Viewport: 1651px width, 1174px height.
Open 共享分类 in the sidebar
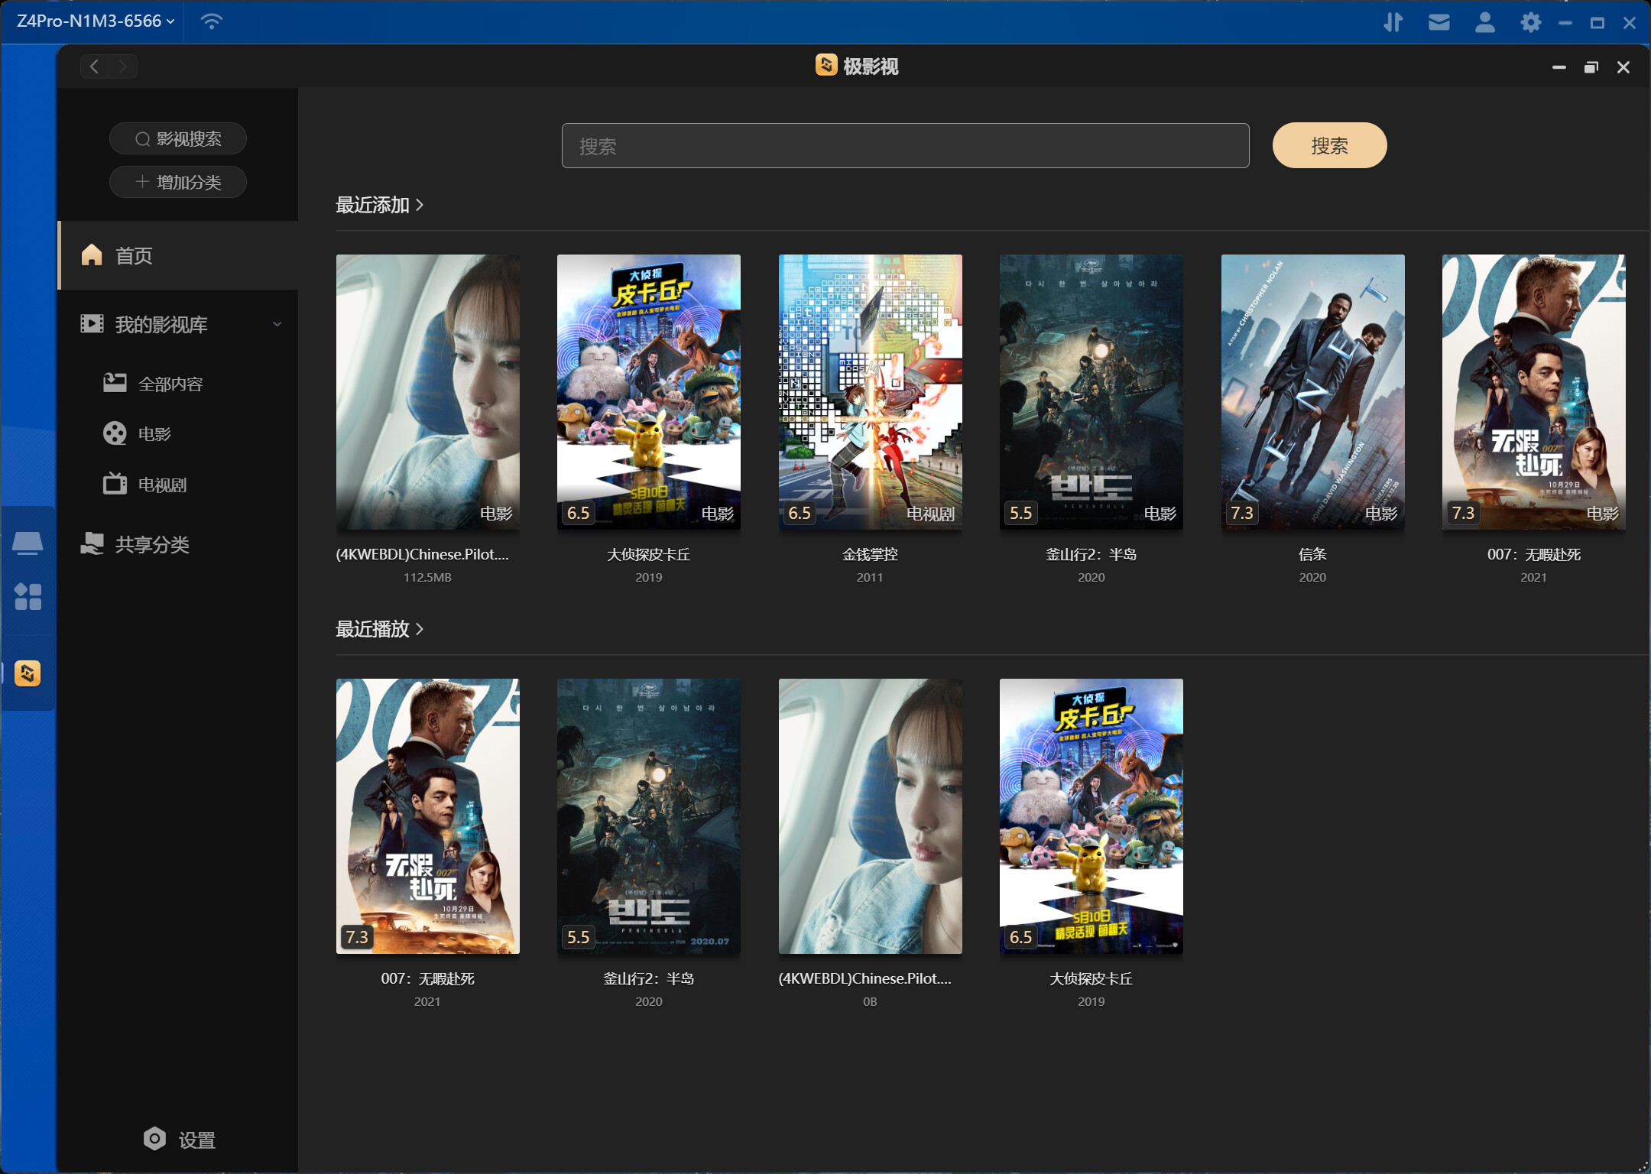tap(151, 544)
